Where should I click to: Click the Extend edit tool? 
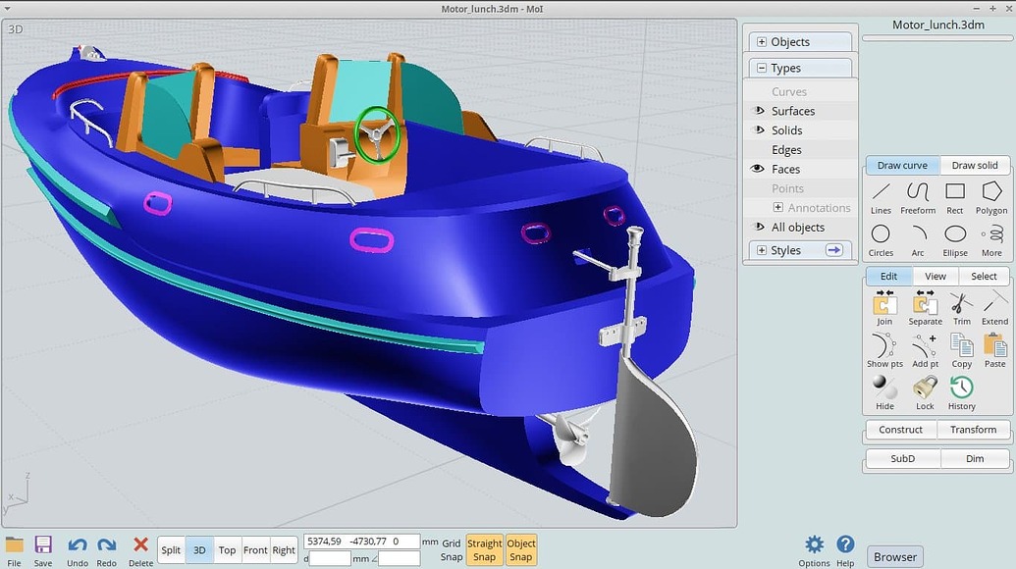click(x=994, y=308)
